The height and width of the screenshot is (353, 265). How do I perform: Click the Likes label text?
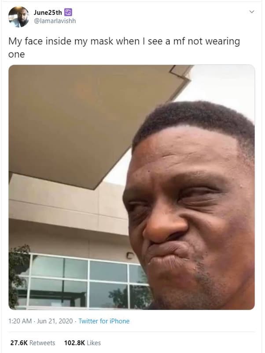(x=94, y=343)
